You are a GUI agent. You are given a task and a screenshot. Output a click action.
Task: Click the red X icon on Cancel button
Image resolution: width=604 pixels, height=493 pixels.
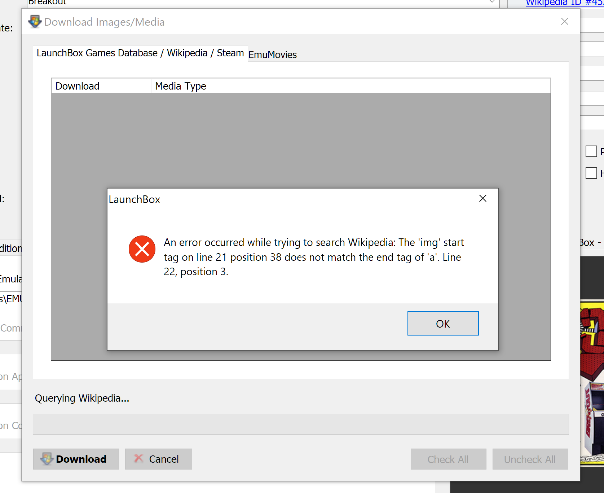[x=138, y=458]
